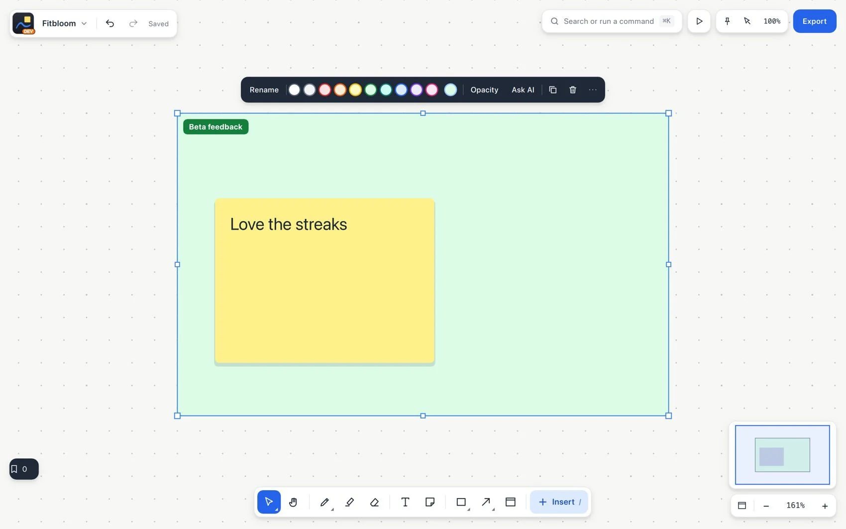Image resolution: width=846 pixels, height=529 pixels.
Task: Open the 161% zoom level menu
Action: [795, 505]
